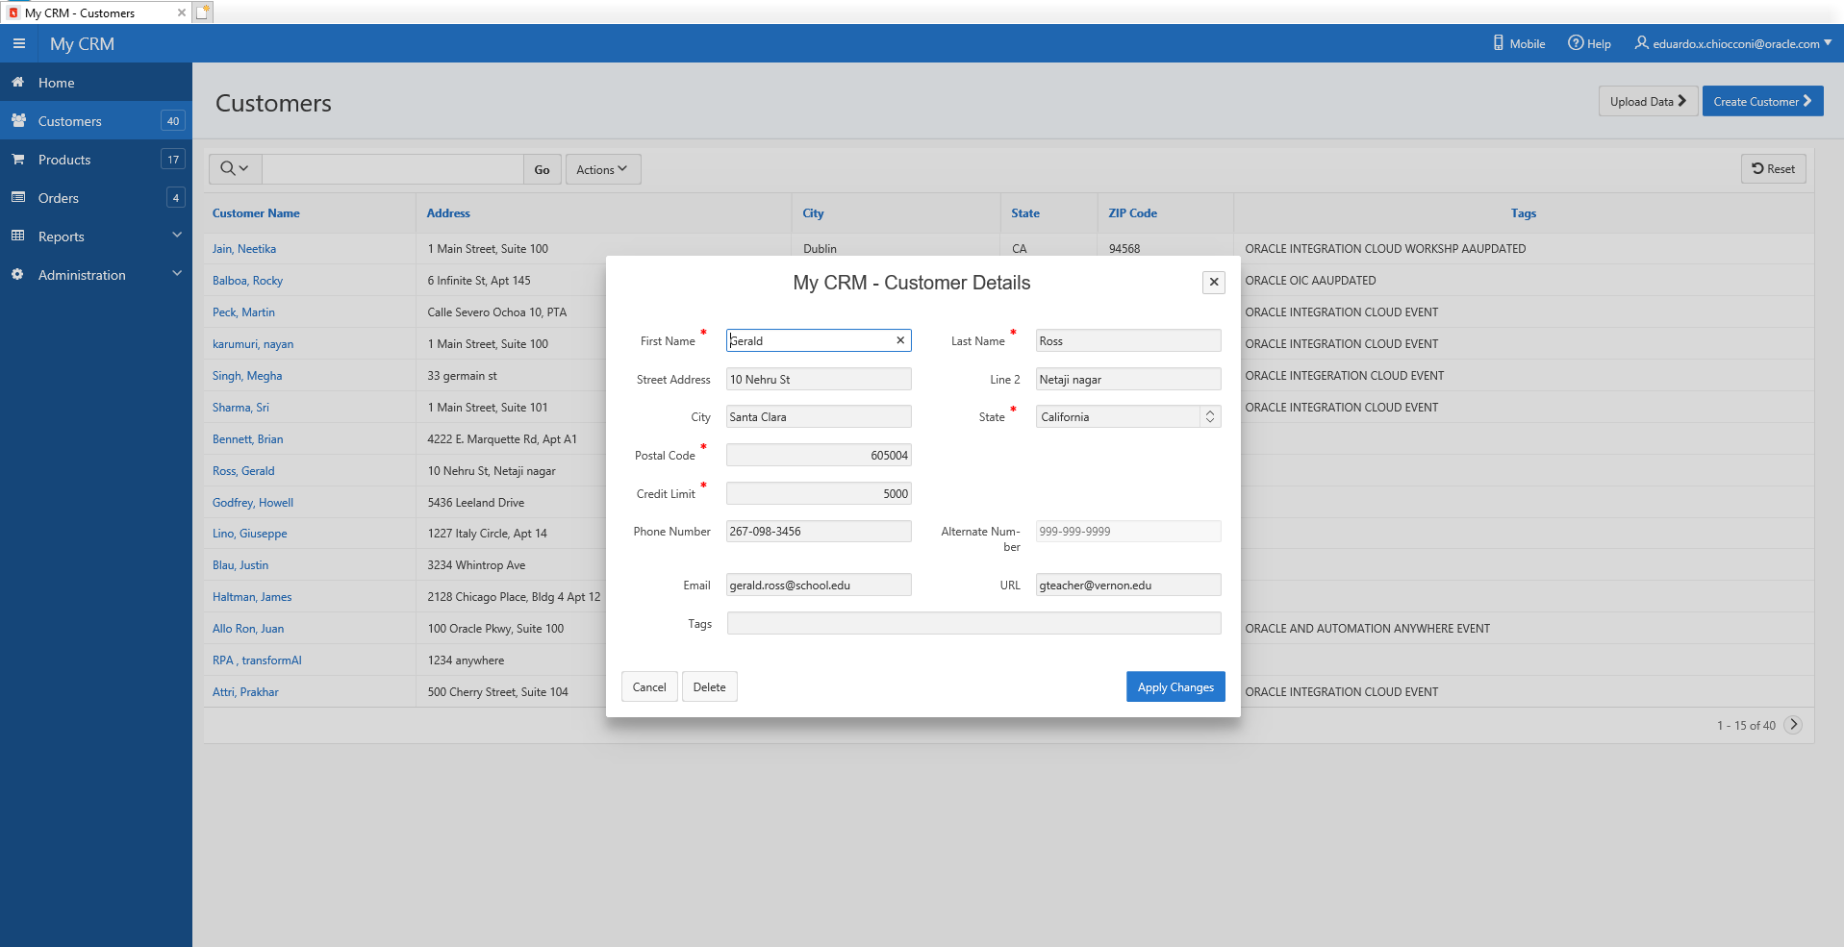
Task: Expand the Actions menu
Action: [602, 169]
